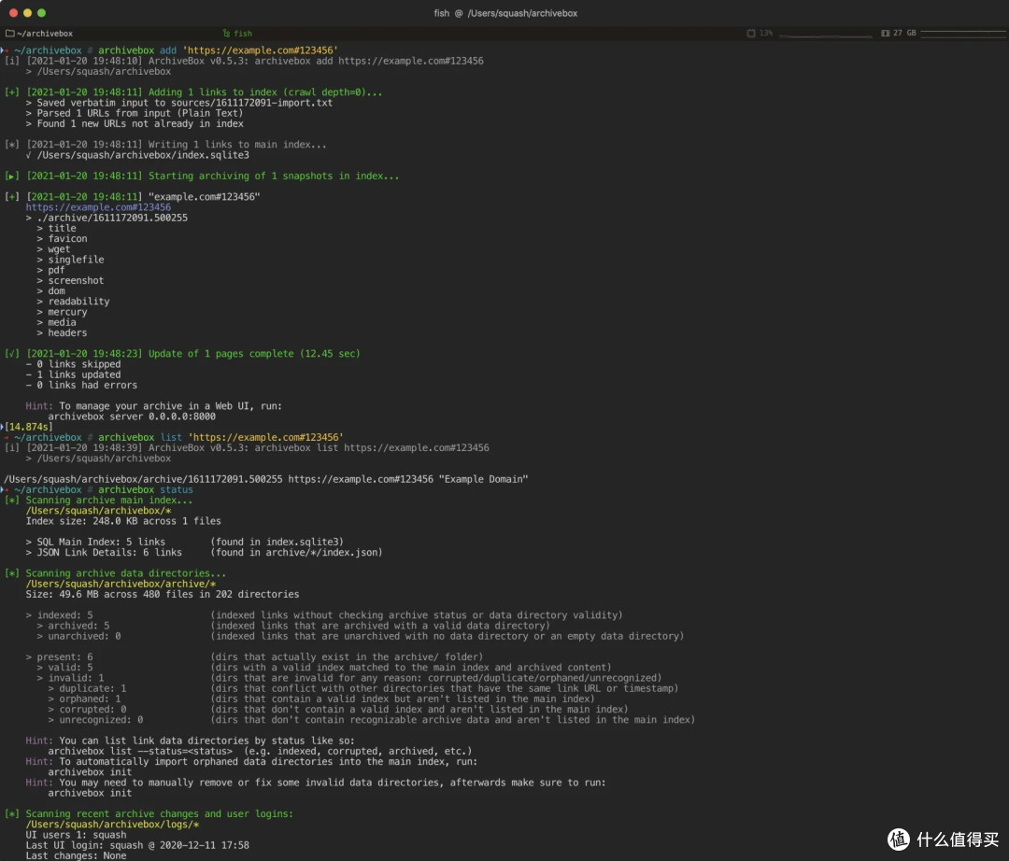The height and width of the screenshot is (861, 1009).
Task: Click the folder icon beside ~/archivebox tab
Action: click(x=9, y=34)
